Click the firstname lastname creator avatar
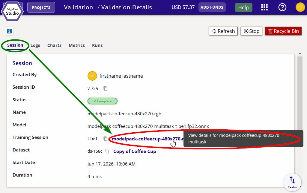 92,76
